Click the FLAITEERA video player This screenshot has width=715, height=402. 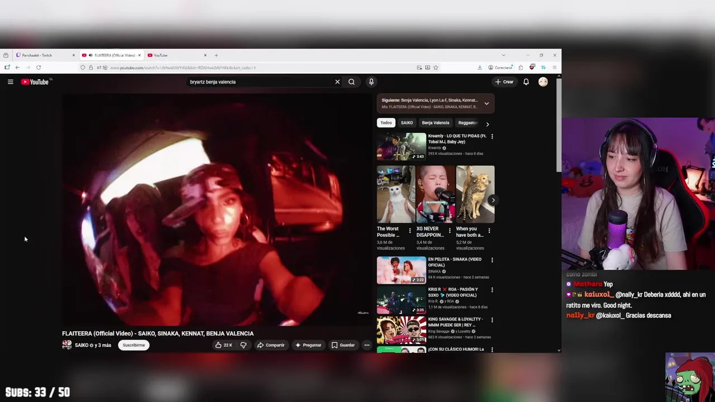click(217, 209)
